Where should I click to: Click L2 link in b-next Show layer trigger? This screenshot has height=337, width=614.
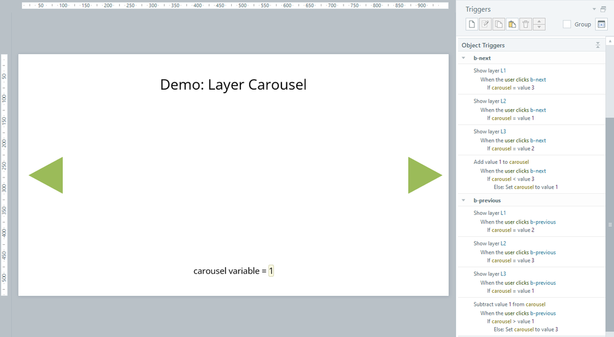[x=503, y=101]
